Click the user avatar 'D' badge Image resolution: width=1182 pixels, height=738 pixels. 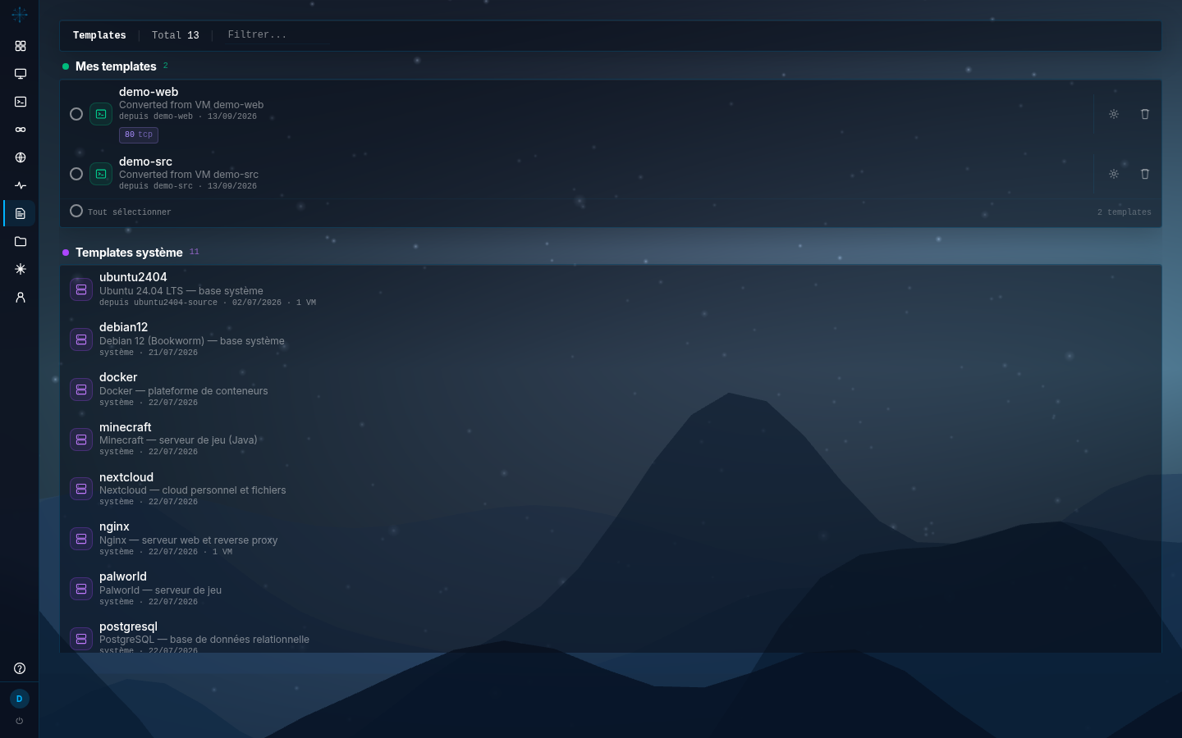click(x=20, y=699)
